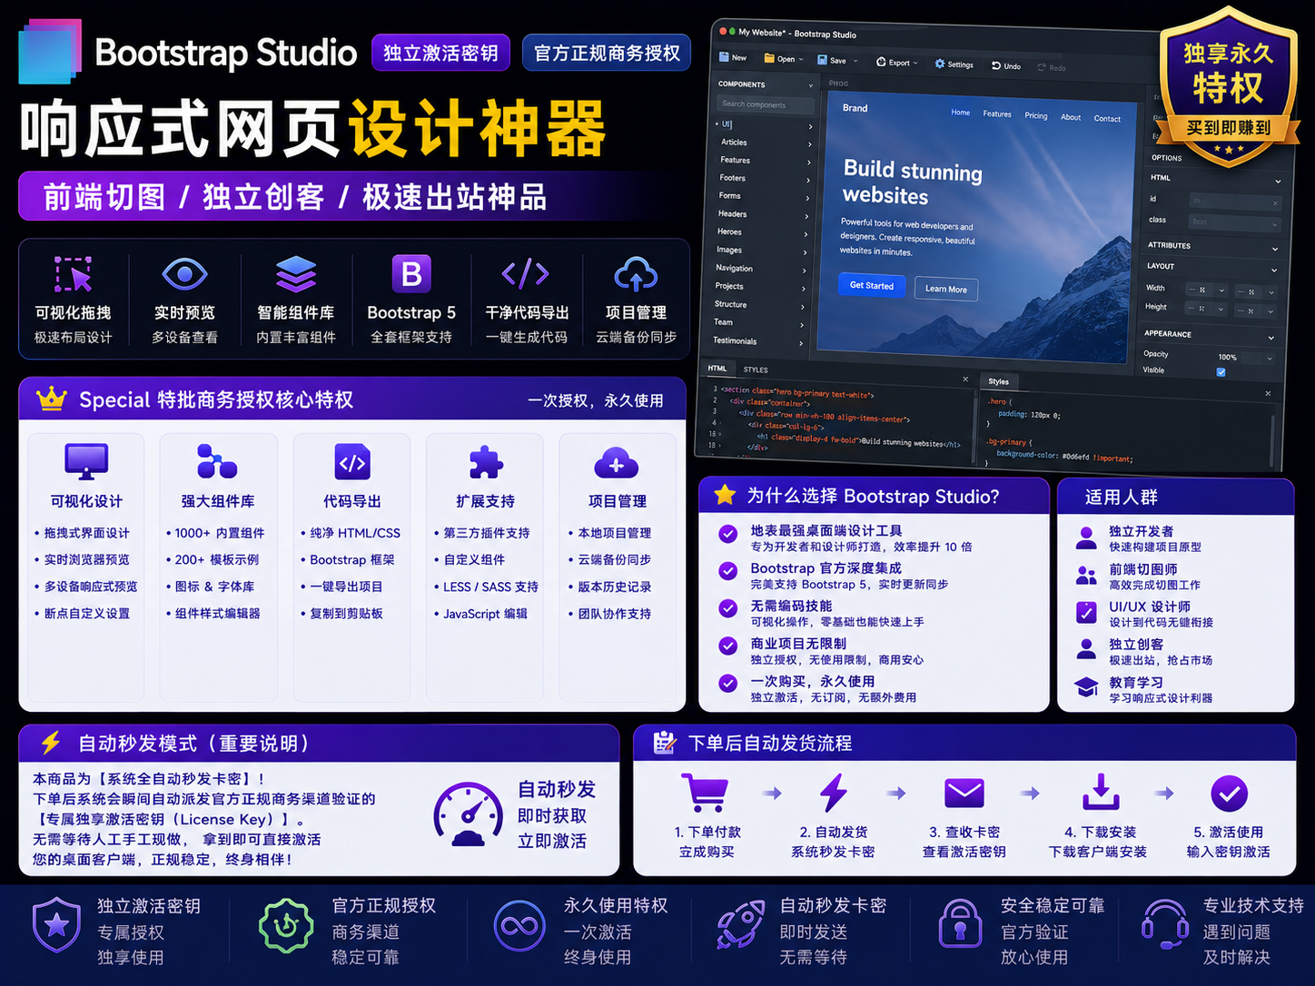Click the Bootstrap 5 B logo icon
1315x986 pixels.
click(411, 273)
